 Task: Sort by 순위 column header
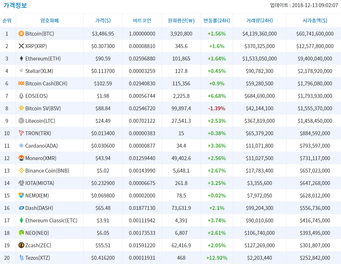pyautogui.click(x=7, y=20)
